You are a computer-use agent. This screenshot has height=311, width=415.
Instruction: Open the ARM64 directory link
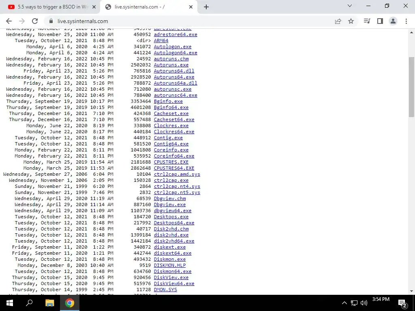(x=161, y=40)
